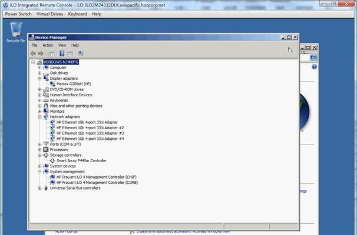Image resolution: width=357 pixels, height=235 pixels.
Task: Select the Ports (COM & LPT) label
Action: pyautogui.click(x=65, y=144)
